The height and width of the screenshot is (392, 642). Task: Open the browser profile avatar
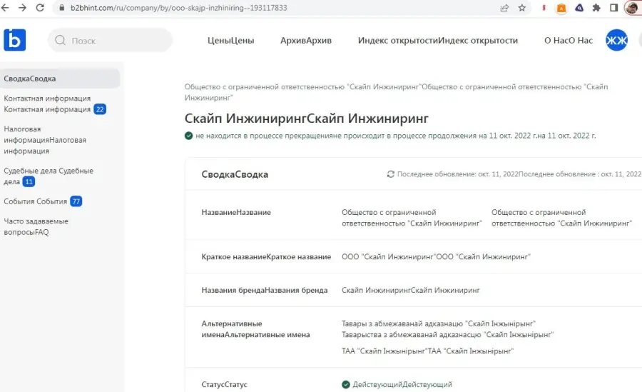tap(633, 8)
